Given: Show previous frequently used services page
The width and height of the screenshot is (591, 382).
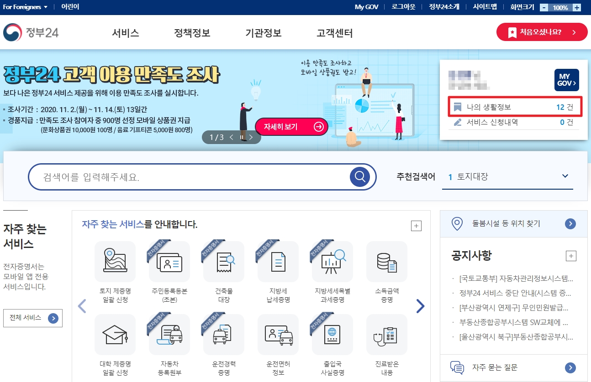Looking at the screenshot, I should [82, 306].
